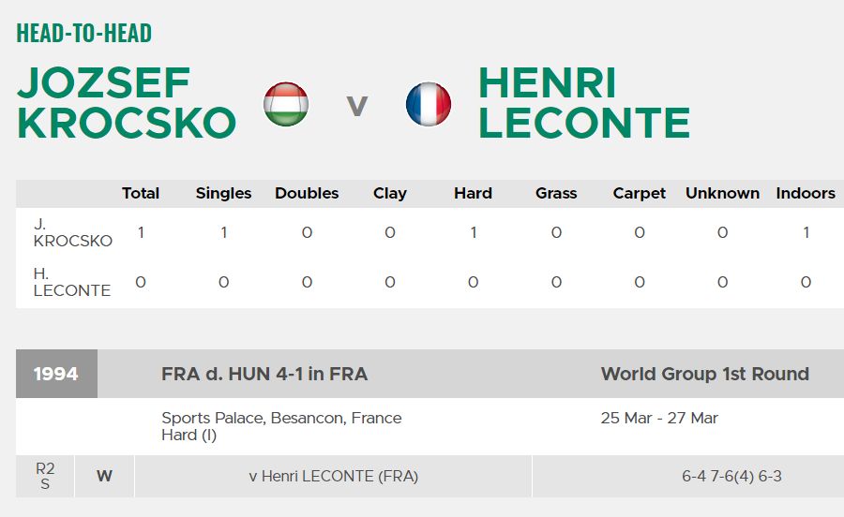Click the 1994 year badge

56,374
